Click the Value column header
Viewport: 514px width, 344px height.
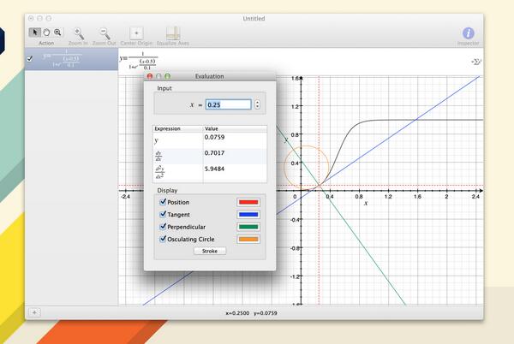tap(235, 128)
